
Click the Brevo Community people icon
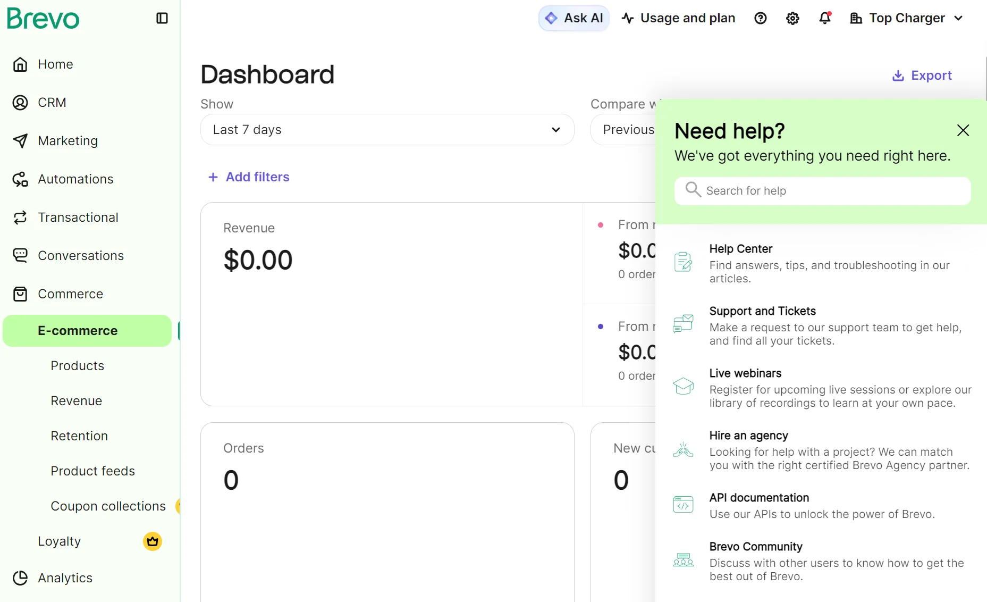683,559
